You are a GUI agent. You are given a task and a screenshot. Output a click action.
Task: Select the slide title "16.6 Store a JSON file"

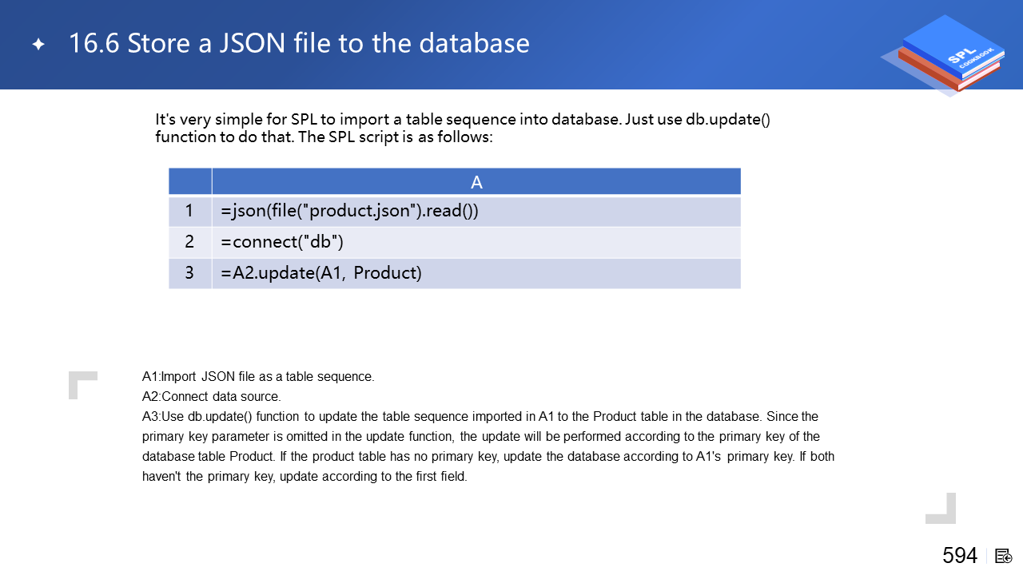point(299,43)
